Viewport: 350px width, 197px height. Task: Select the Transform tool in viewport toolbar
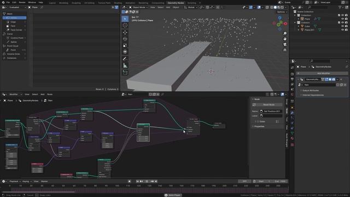[125, 52]
